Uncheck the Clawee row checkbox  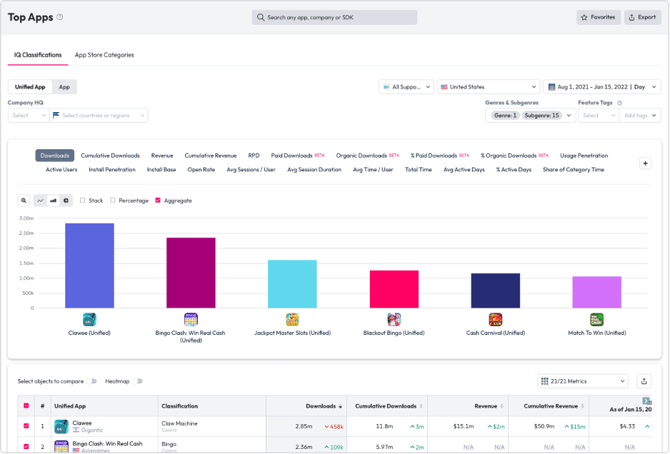coord(26,426)
